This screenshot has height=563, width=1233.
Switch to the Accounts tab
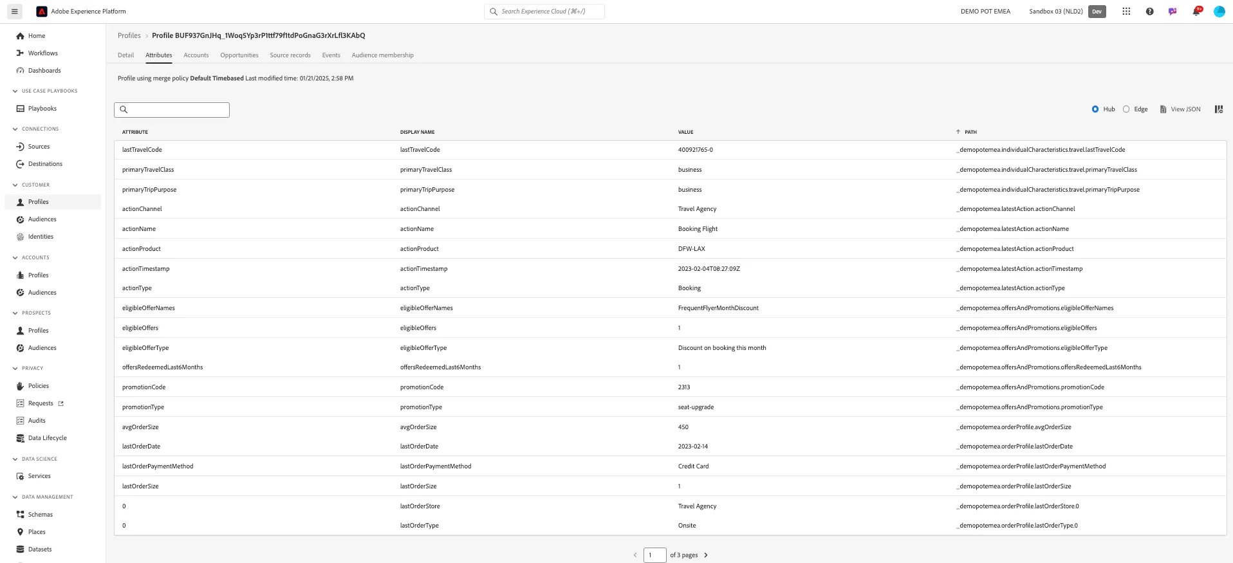point(196,55)
